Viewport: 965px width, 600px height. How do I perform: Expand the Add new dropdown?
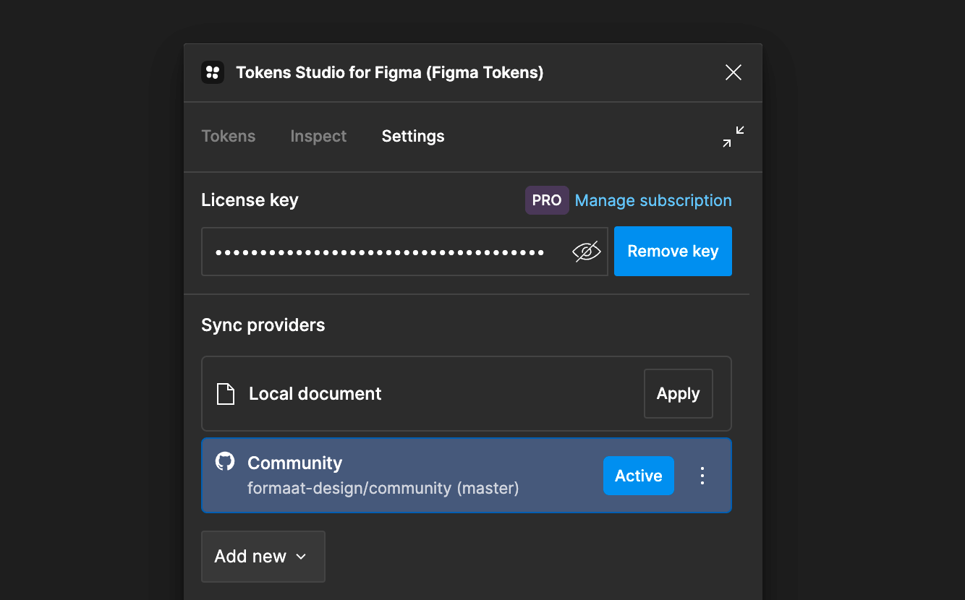click(x=263, y=557)
